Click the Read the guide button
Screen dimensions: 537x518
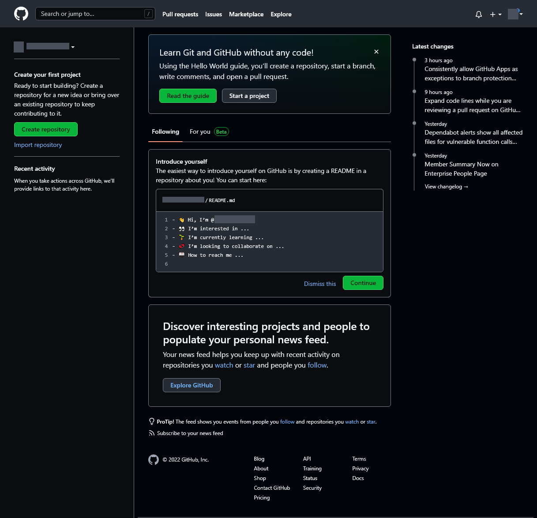coord(188,96)
